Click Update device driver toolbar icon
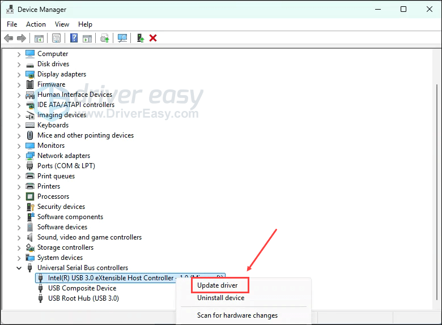Screen dimensions: 442x325 pos(104,39)
